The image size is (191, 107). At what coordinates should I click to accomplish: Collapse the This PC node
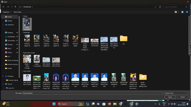pos(3,84)
